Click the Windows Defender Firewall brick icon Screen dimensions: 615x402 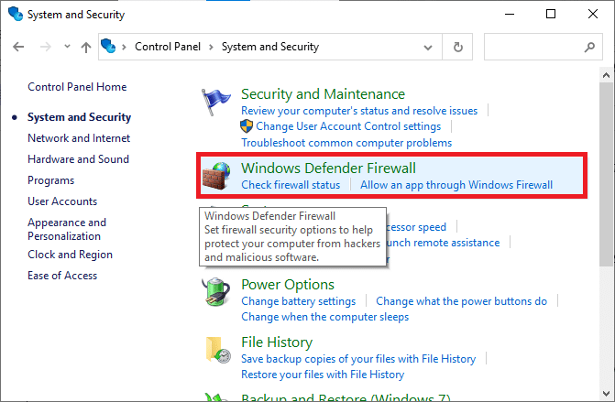[x=218, y=177]
